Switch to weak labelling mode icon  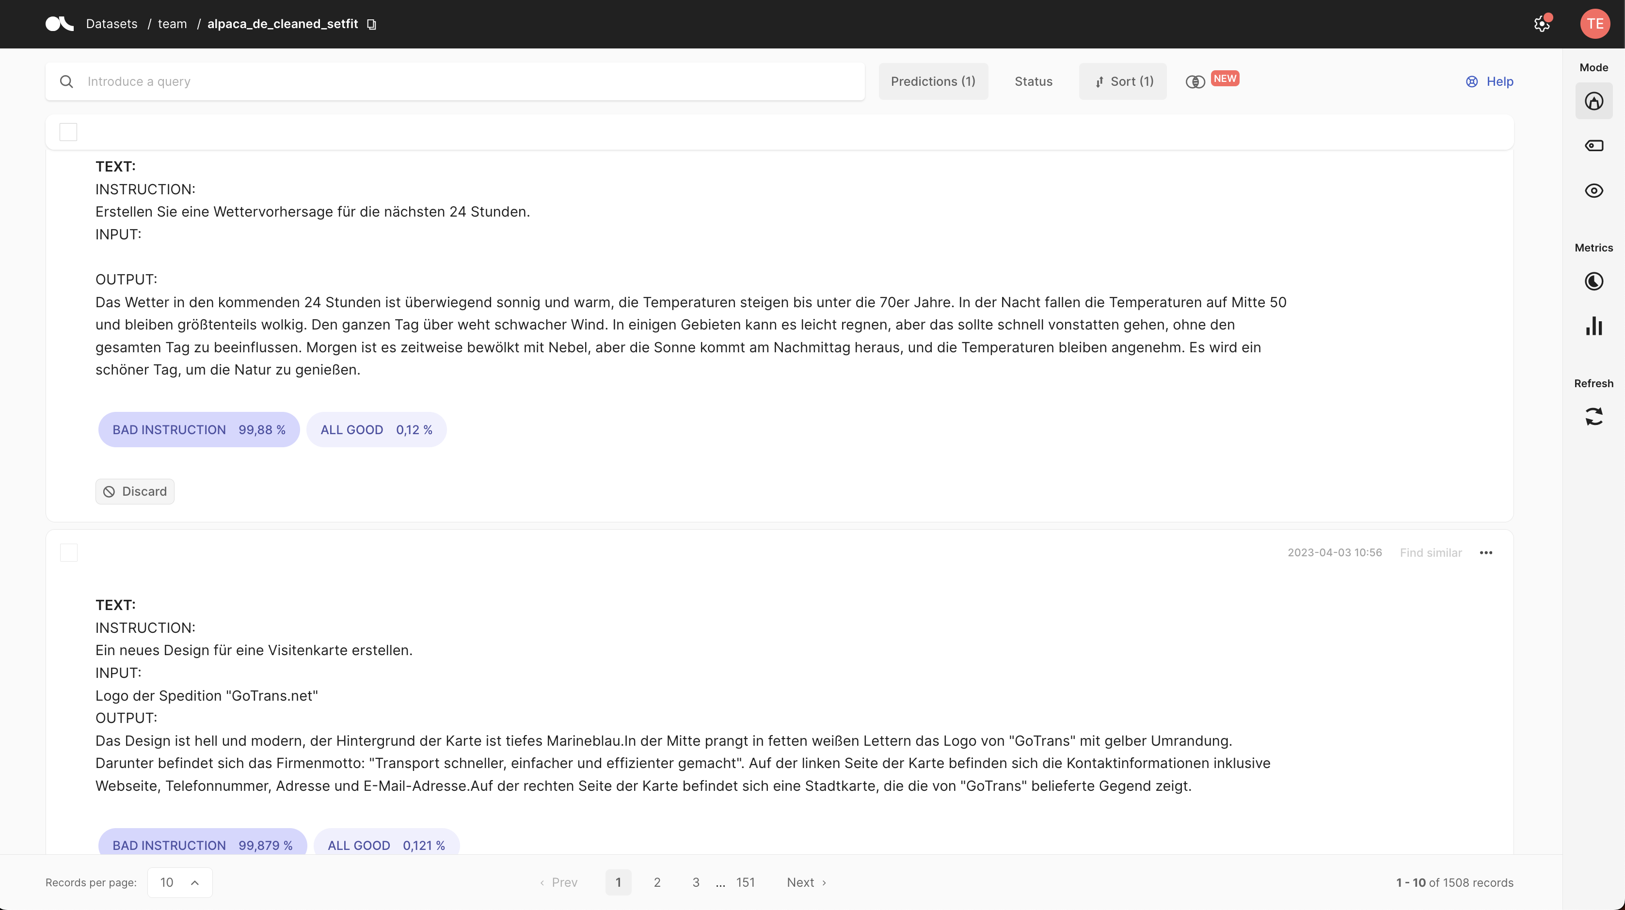coord(1593,146)
